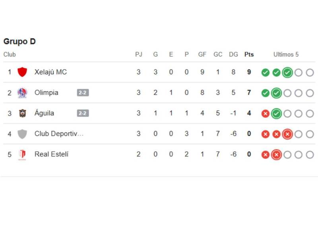Open the Xelajú MC team page link

click(x=50, y=72)
